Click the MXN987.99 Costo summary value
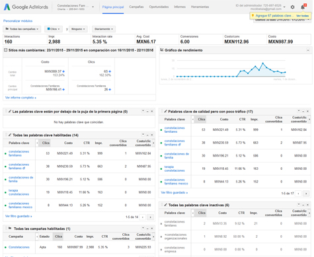Image resolution: width=314 pixels, height=257 pixels. click(x=280, y=42)
